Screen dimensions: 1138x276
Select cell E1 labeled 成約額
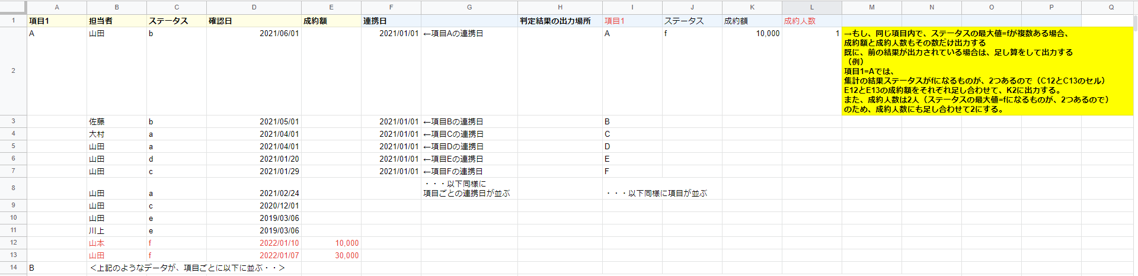click(x=331, y=21)
